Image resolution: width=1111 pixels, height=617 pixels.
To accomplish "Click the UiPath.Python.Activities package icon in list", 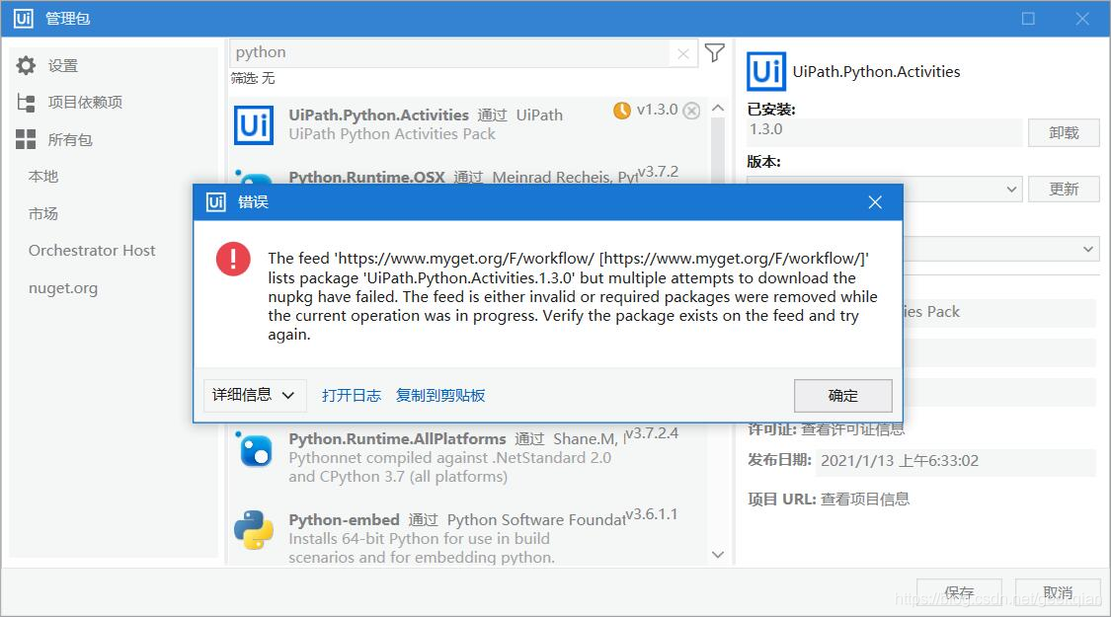I will [254, 124].
